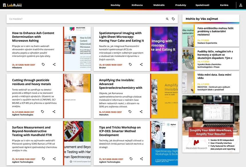Image resolution: width=246 pixels, height=167 pixels.
Task: Click tag icon on Light-Sheet Microscopy card
Action: click(x=130, y=64)
